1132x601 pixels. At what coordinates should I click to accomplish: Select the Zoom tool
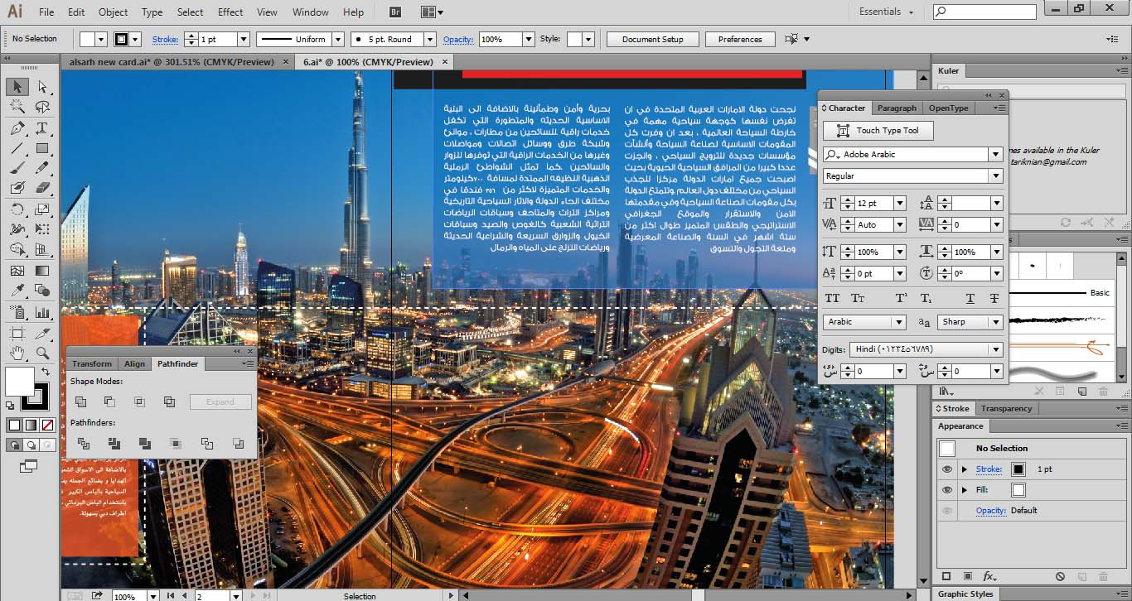pyautogui.click(x=42, y=353)
